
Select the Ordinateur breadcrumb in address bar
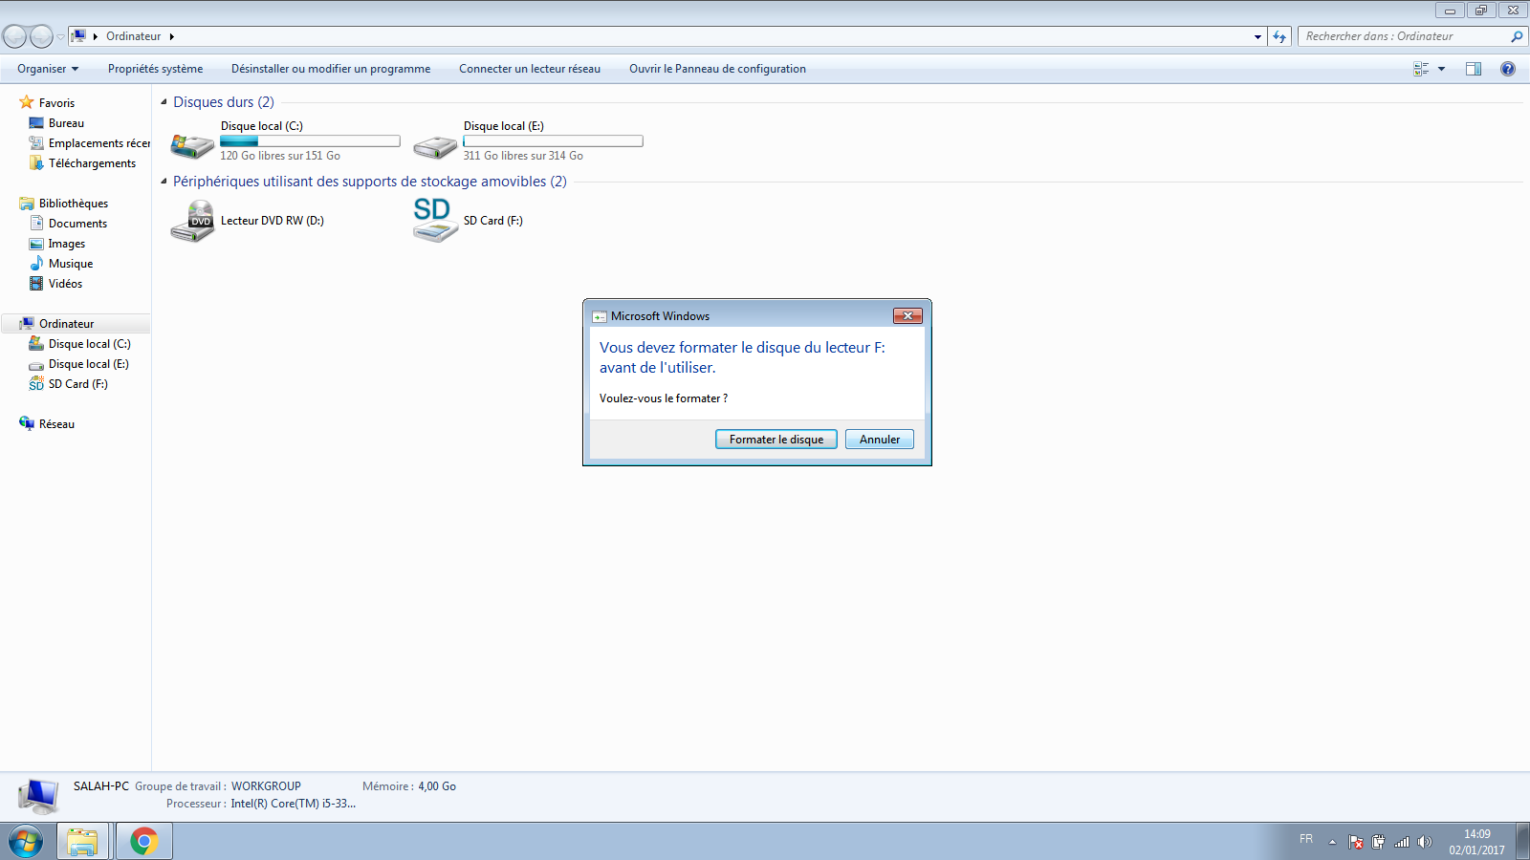[133, 36]
